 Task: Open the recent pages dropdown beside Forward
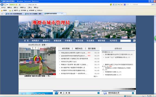click(x=8, y=5)
